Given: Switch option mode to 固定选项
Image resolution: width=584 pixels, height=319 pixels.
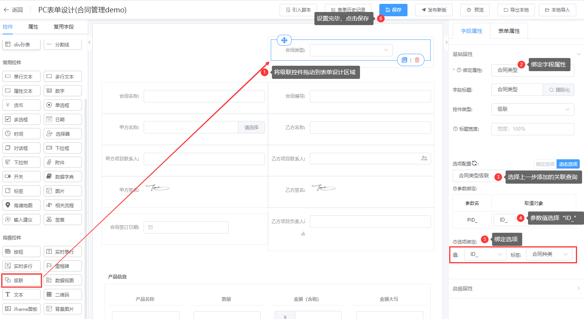Looking at the screenshot, I should click(545, 164).
